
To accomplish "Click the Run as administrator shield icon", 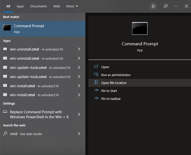I will click(x=96, y=75).
